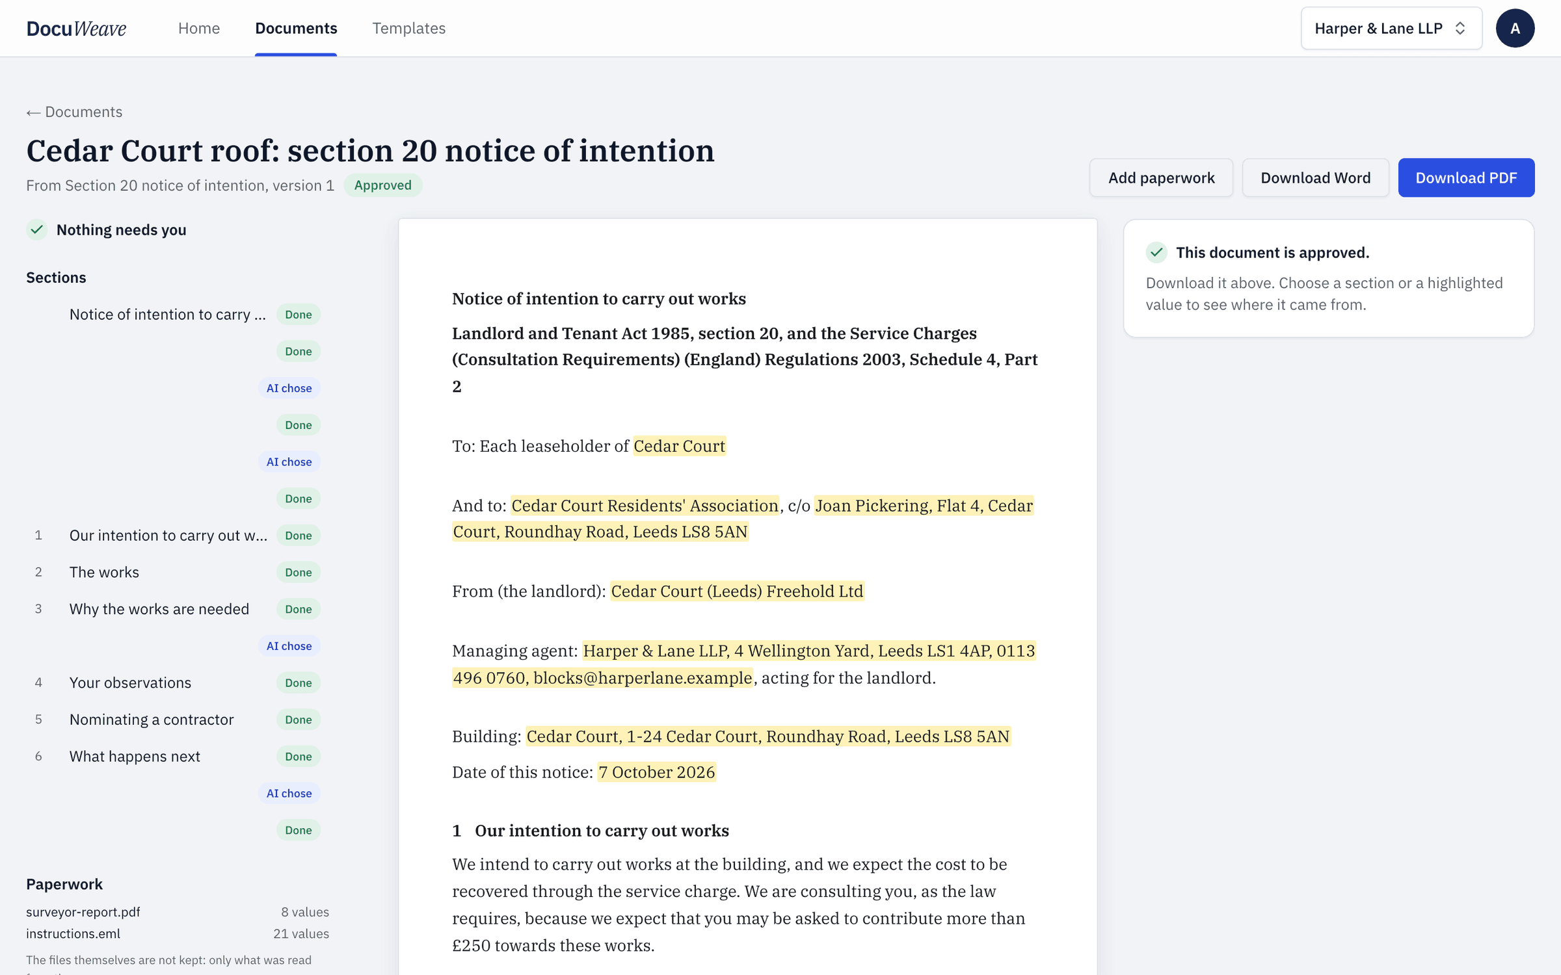The height and width of the screenshot is (975, 1561).
Task: Open the Harper & Lane LLP workspace switcher
Action: point(1391,28)
